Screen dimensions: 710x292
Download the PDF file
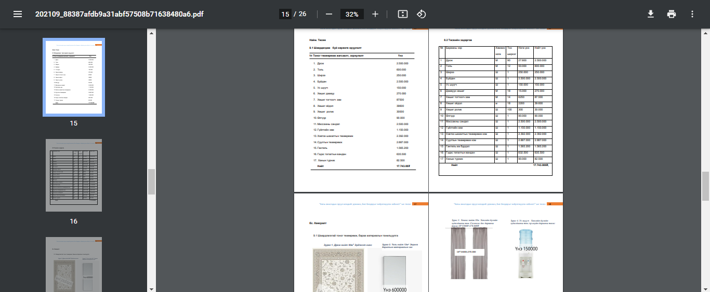(x=650, y=14)
